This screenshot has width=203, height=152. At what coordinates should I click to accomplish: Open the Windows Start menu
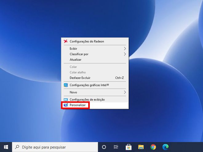pyautogui.click(x=6, y=147)
